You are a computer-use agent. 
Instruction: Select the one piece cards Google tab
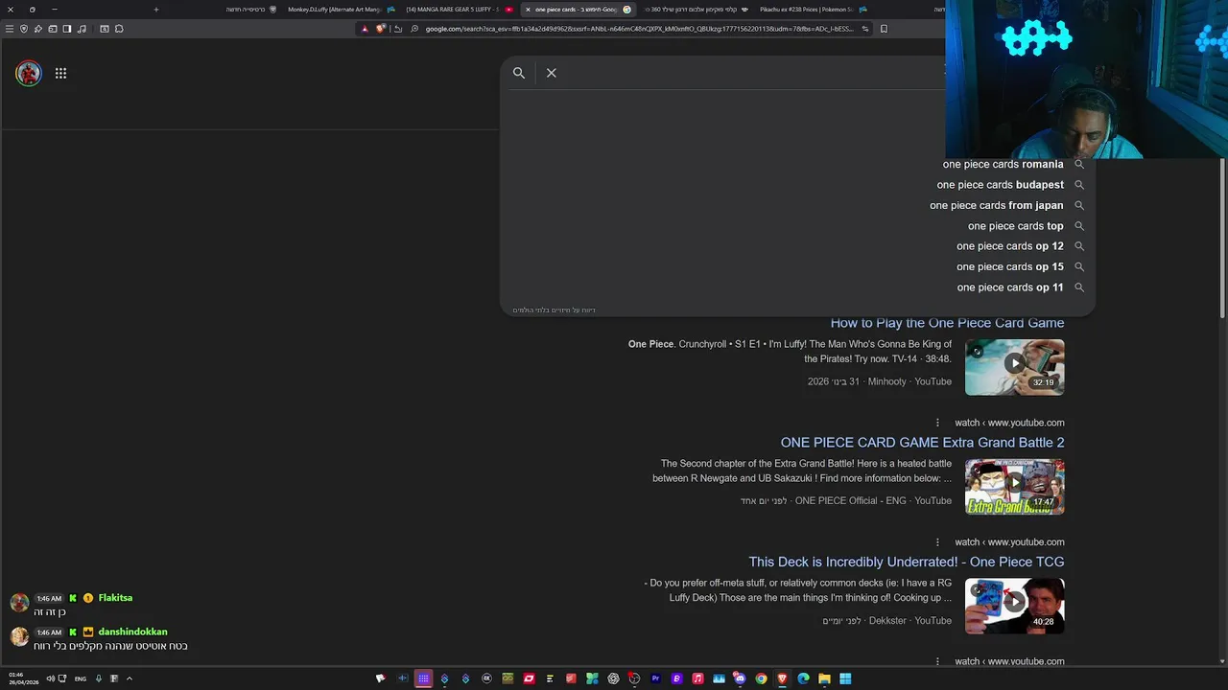click(578, 10)
